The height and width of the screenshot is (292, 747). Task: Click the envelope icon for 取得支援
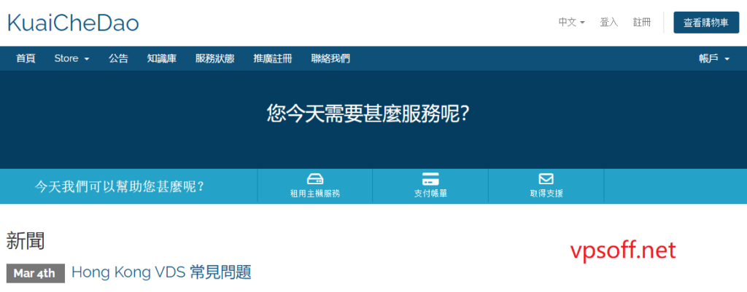click(546, 179)
